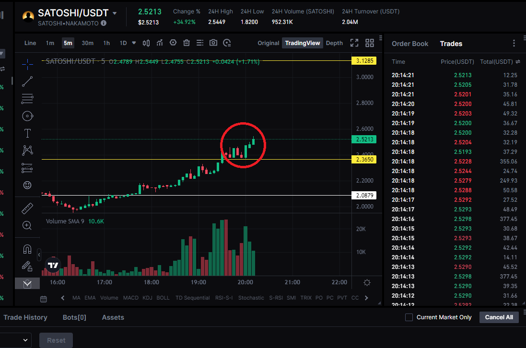Select the ruler measure tool
Viewport: 526px width, 348px height.
click(x=27, y=208)
